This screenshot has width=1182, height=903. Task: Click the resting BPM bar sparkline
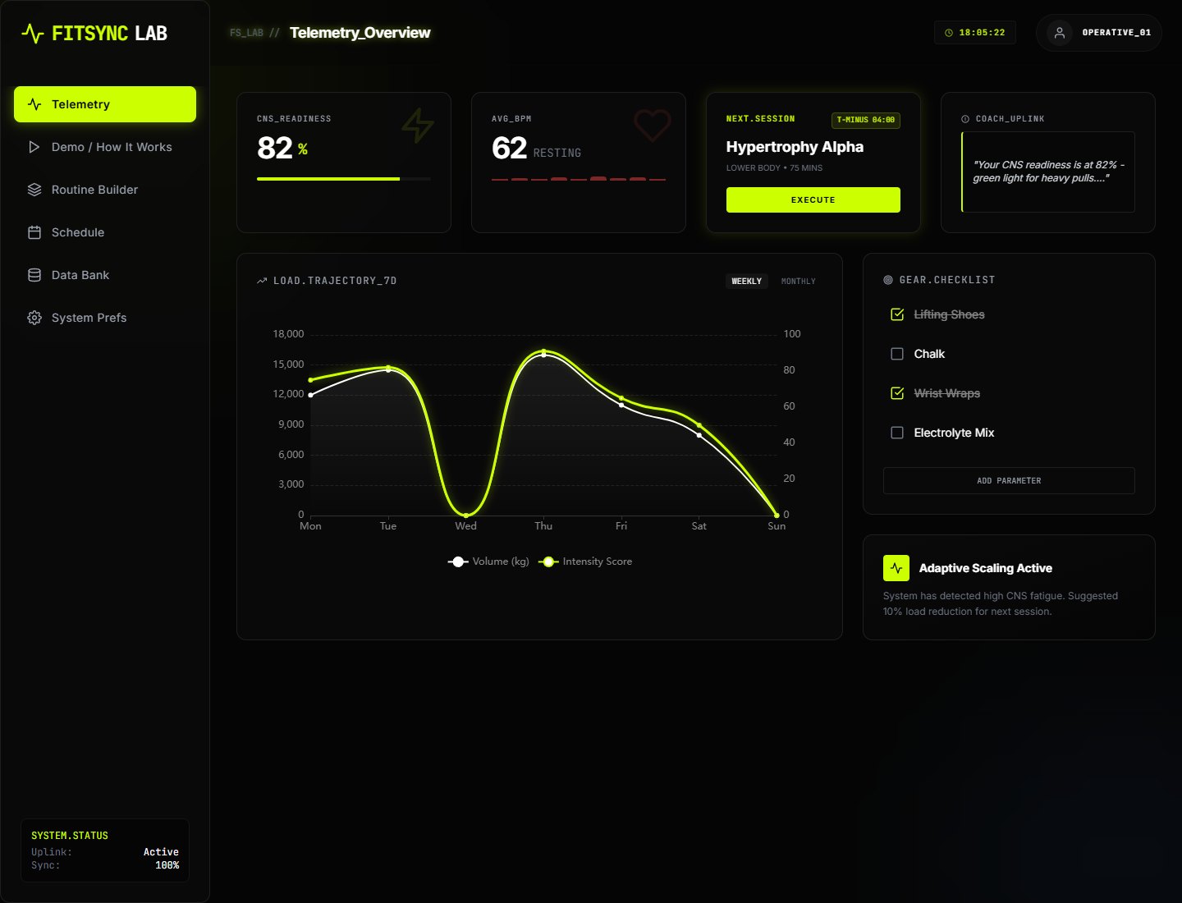(579, 178)
